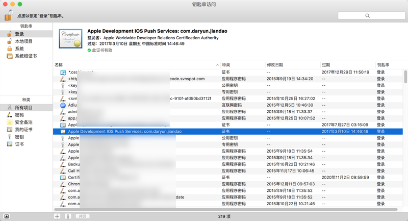This screenshot has height=221, width=408.
Task: Click the date 2015年10月25日 16:27:02
Action: [291, 99]
